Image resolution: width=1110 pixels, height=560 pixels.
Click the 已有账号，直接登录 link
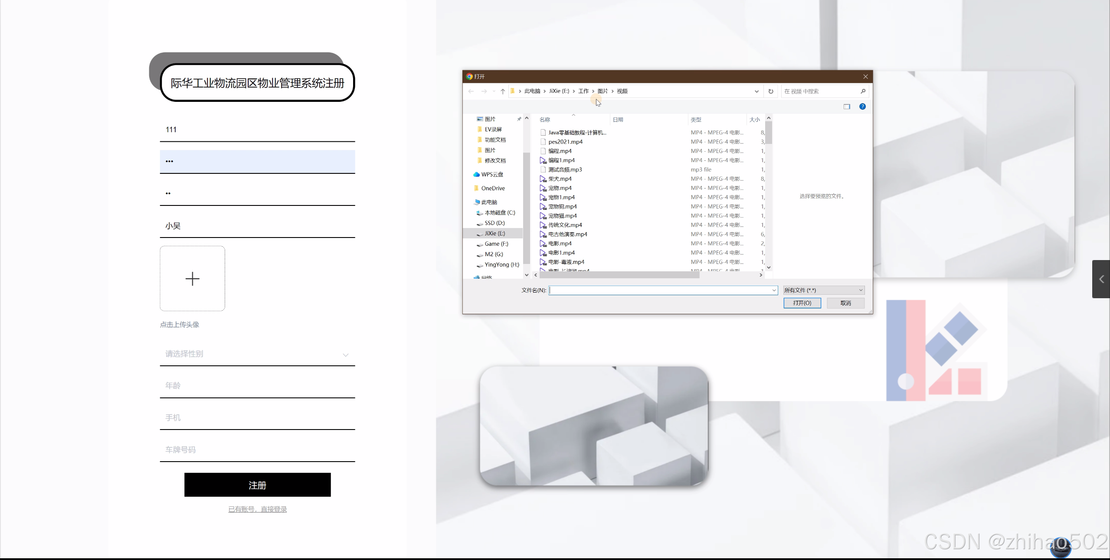[x=257, y=509]
